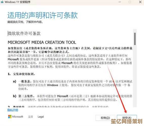
Task: Click section heading 1. 安装和使用权利
Action: [x=21, y=74]
